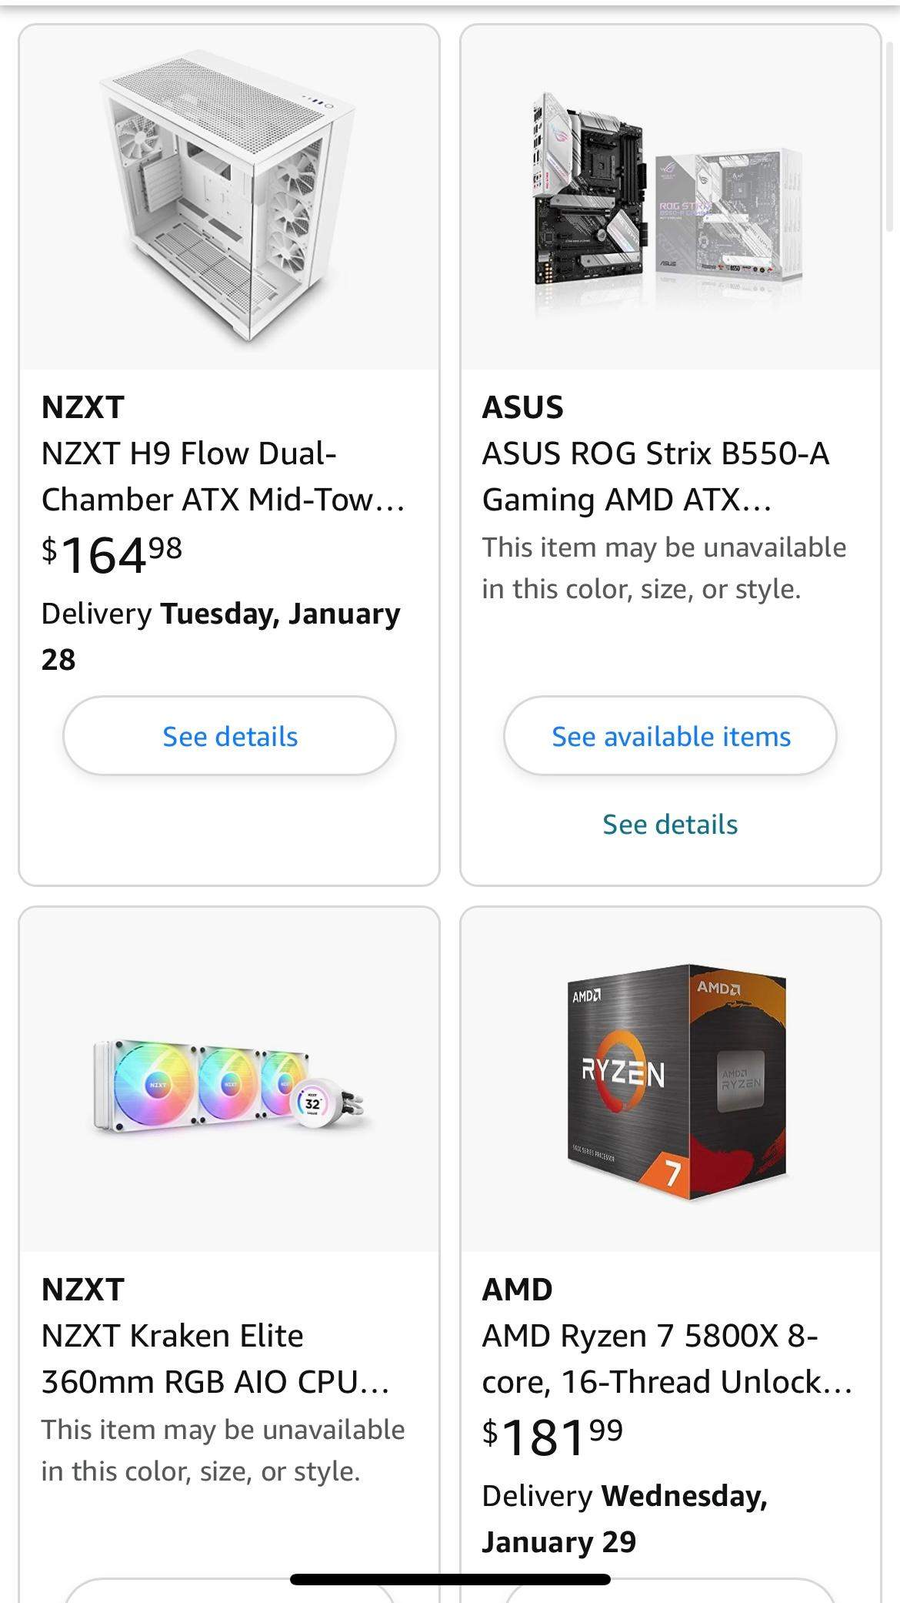Tap the unavailable notice on the ASUS motherboard
This screenshot has height=1603, width=900.
click(664, 568)
